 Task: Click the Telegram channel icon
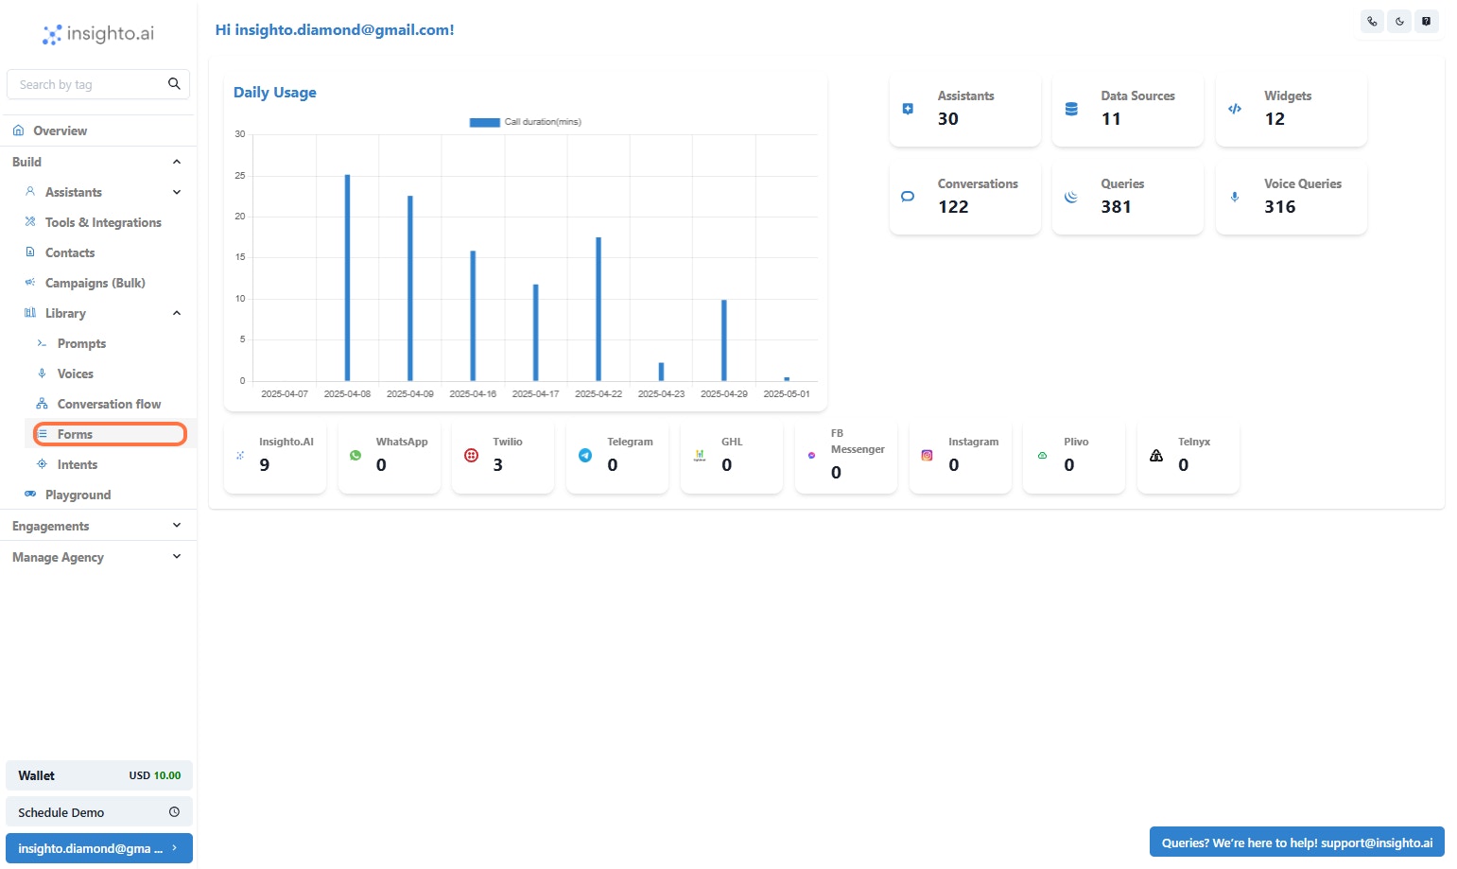(x=585, y=456)
